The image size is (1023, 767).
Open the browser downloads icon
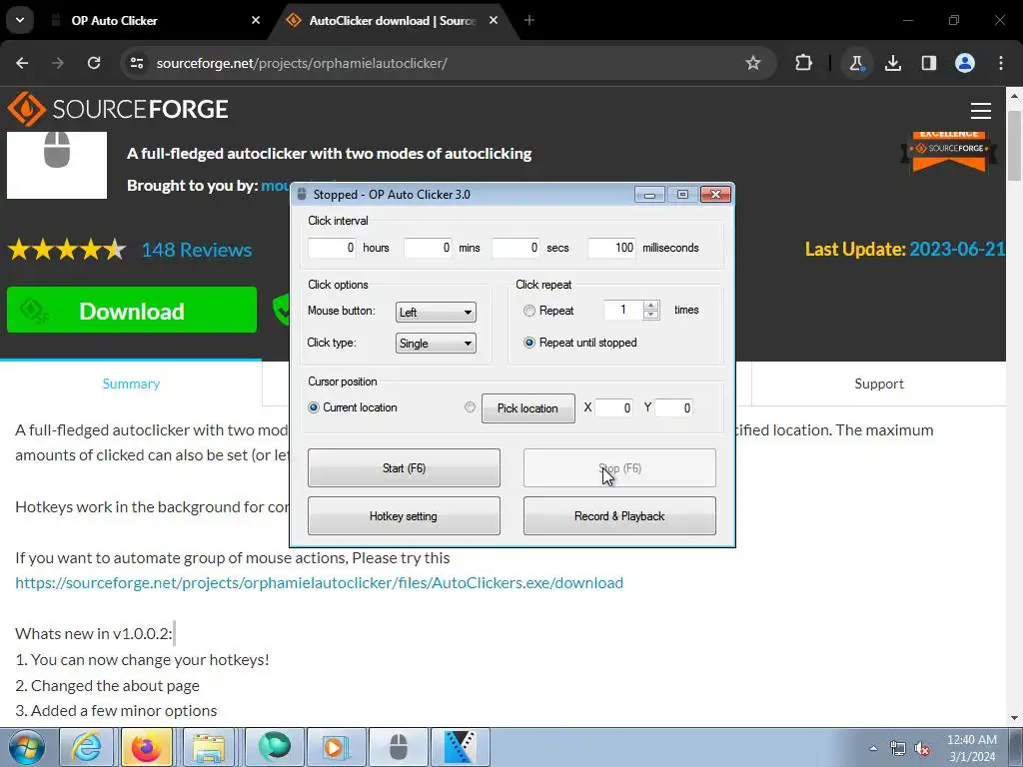[892, 63]
